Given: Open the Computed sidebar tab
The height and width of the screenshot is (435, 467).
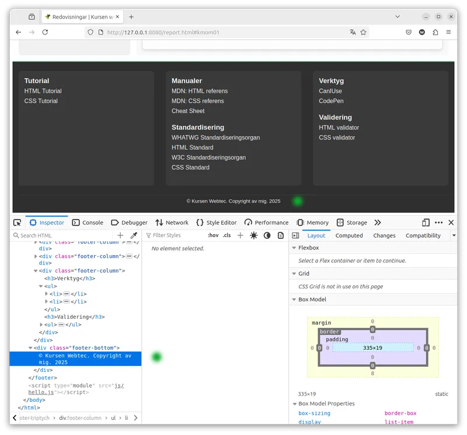Looking at the screenshot, I should pos(349,235).
